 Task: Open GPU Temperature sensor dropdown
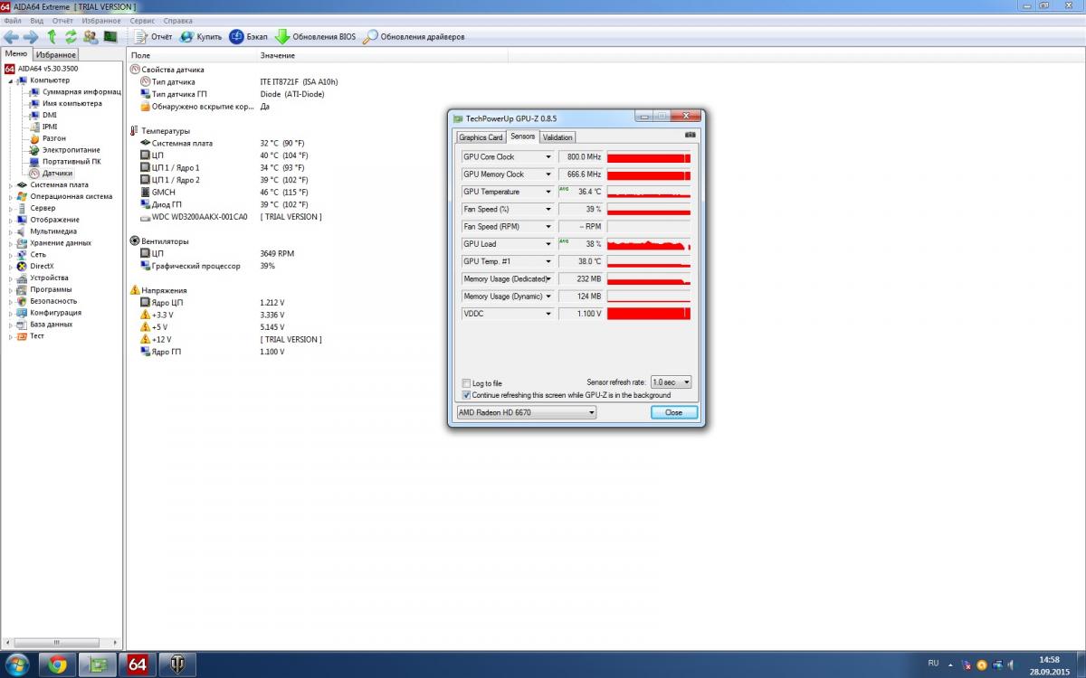click(548, 192)
